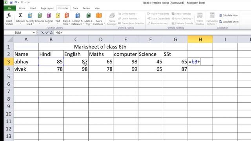This screenshot has height=141, width=251.
Task: Click the Redo icon
Action: tap(22, 2)
